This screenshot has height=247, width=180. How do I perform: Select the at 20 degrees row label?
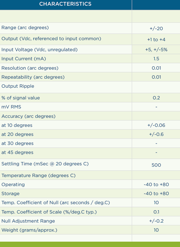click(17, 134)
